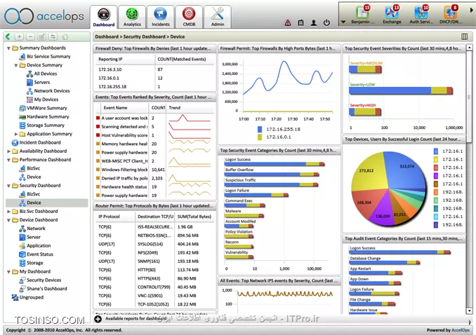Click the warning triangle alert icon
This screenshot has height=335, width=476.
pos(288,22)
